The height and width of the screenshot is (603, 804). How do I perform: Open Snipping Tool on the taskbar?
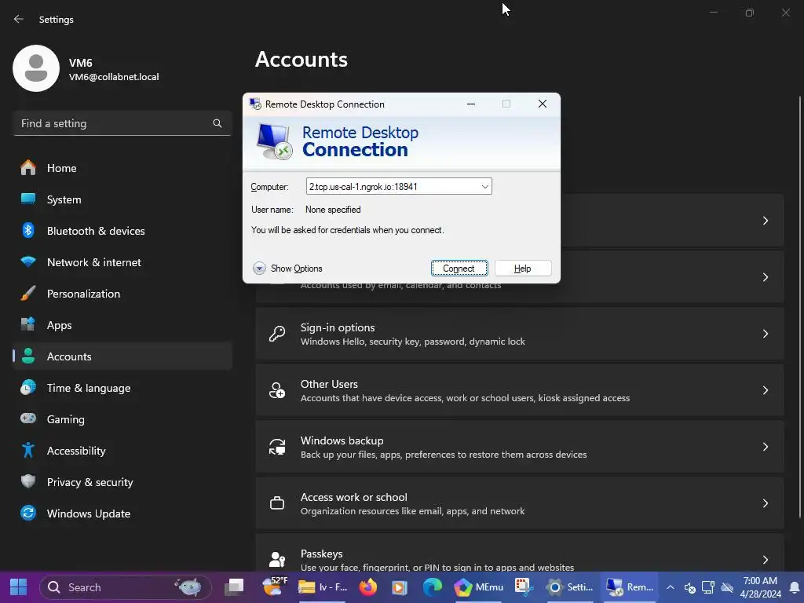[x=523, y=587]
